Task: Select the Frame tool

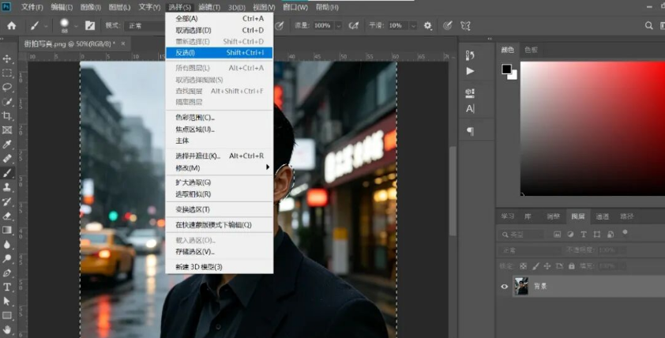Action: [x=7, y=130]
